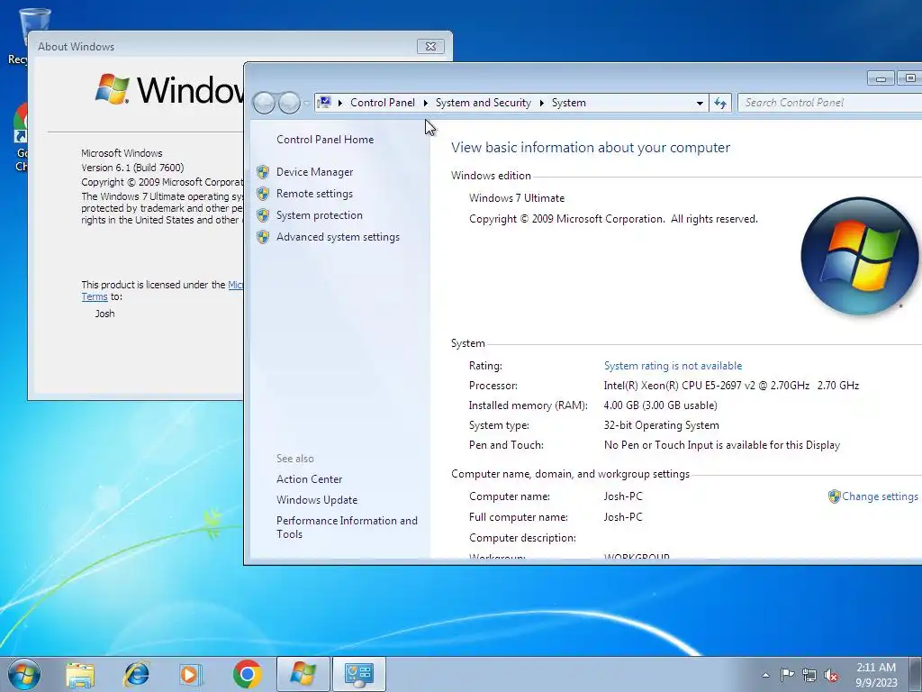The height and width of the screenshot is (692, 922).
Task: Click the Device Manager shield icon
Action: click(x=263, y=172)
